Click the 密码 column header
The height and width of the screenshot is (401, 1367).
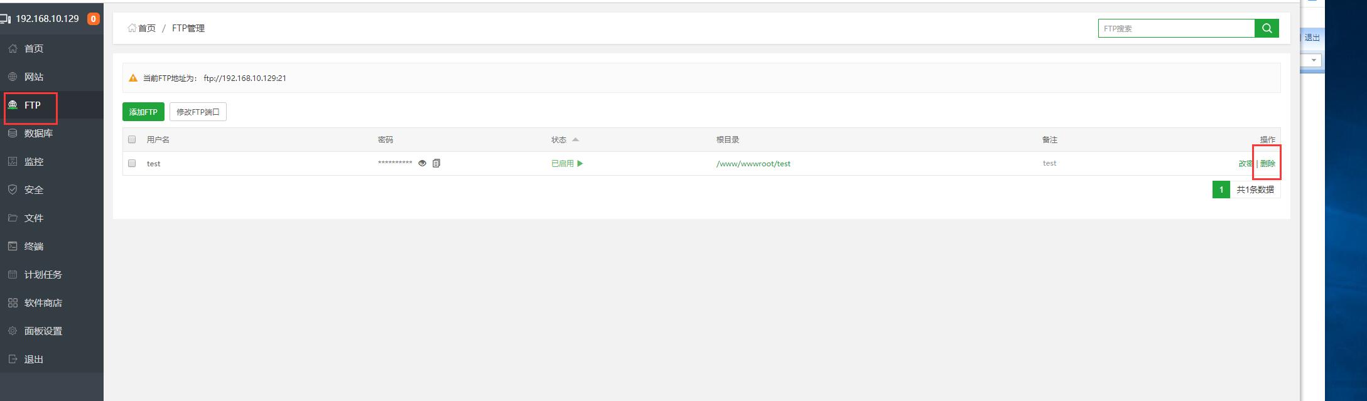coord(386,139)
